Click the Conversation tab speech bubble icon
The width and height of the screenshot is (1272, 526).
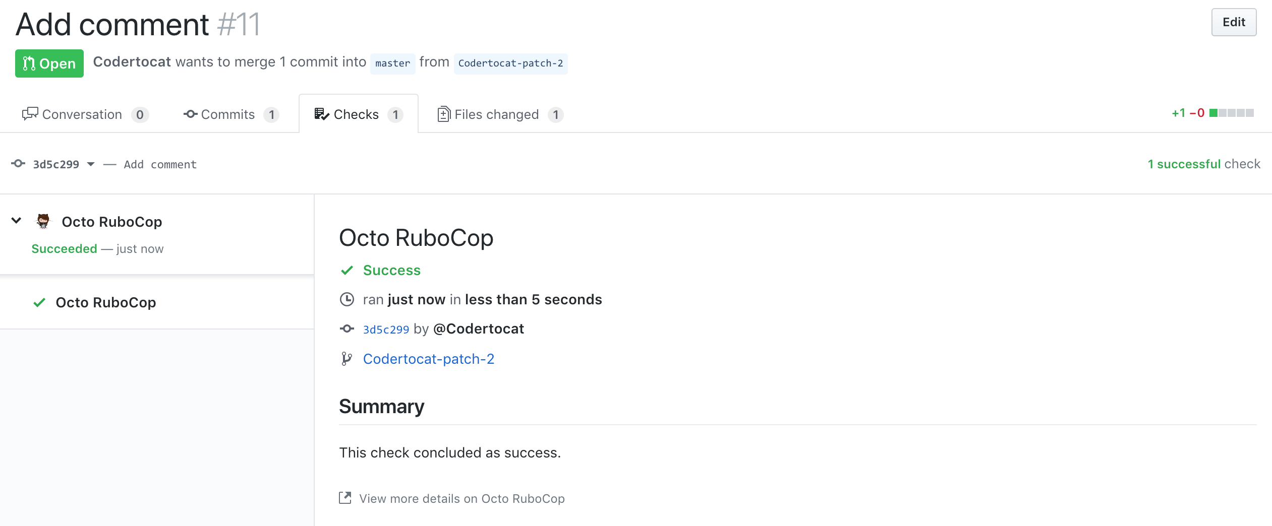point(30,114)
